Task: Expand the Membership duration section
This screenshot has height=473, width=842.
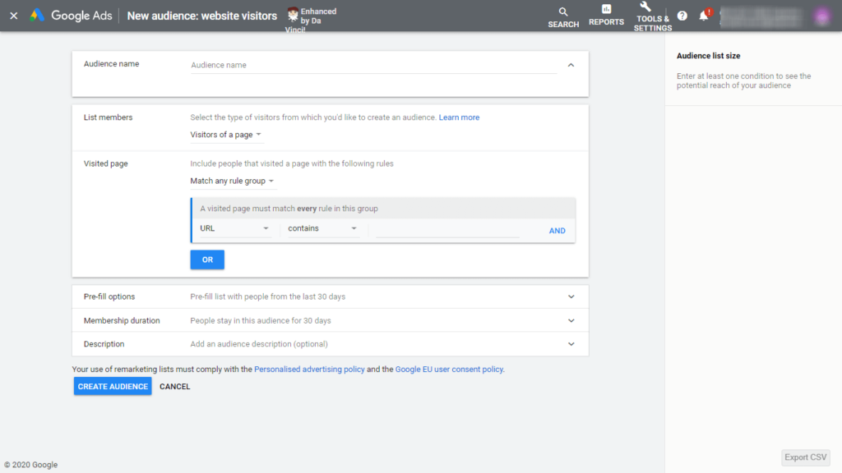Action: [x=571, y=320]
